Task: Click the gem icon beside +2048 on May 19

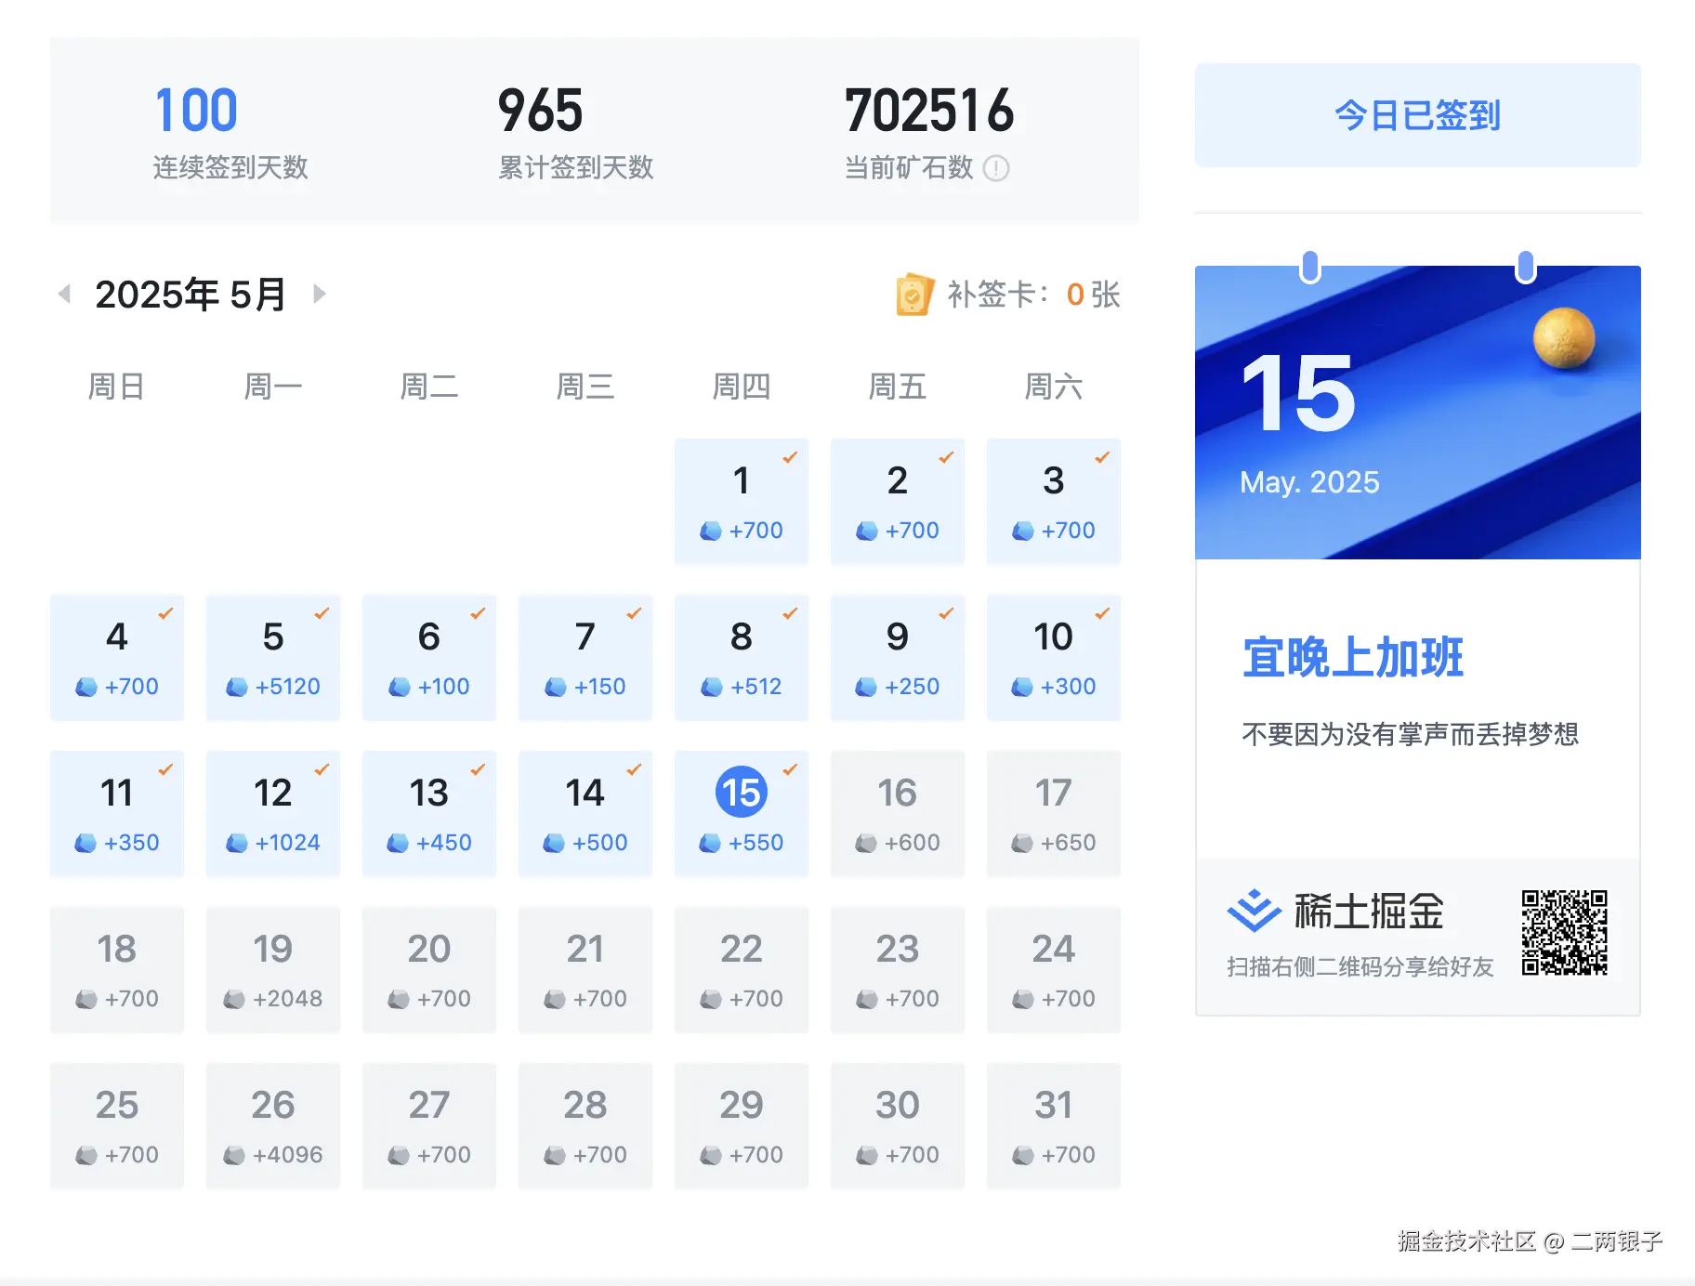Action: click(x=232, y=999)
